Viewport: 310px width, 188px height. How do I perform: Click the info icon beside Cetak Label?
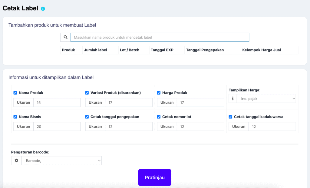pos(43,9)
